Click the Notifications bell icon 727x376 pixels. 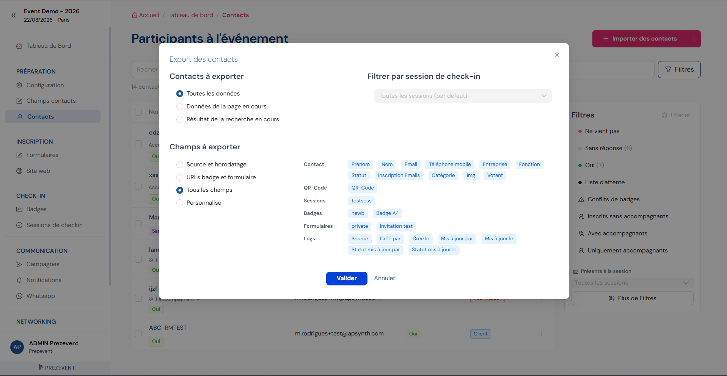click(19, 280)
